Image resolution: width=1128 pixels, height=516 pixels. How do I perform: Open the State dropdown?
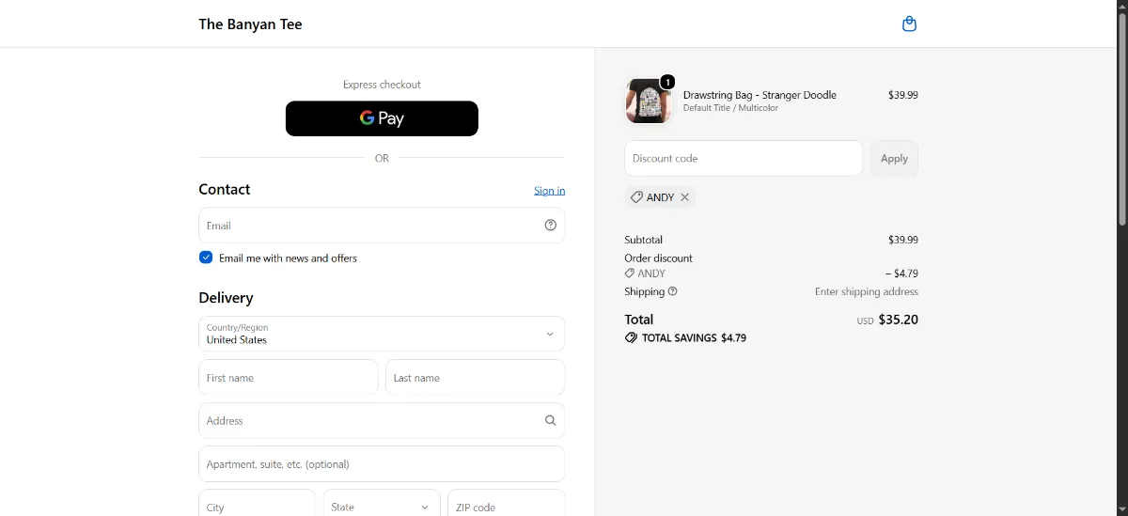pyautogui.click(x=382, y=507)
